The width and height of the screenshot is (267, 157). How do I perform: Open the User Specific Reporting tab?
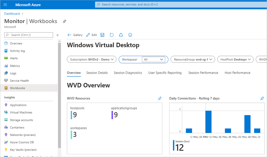pyautogui.click(x=165, y=73)
